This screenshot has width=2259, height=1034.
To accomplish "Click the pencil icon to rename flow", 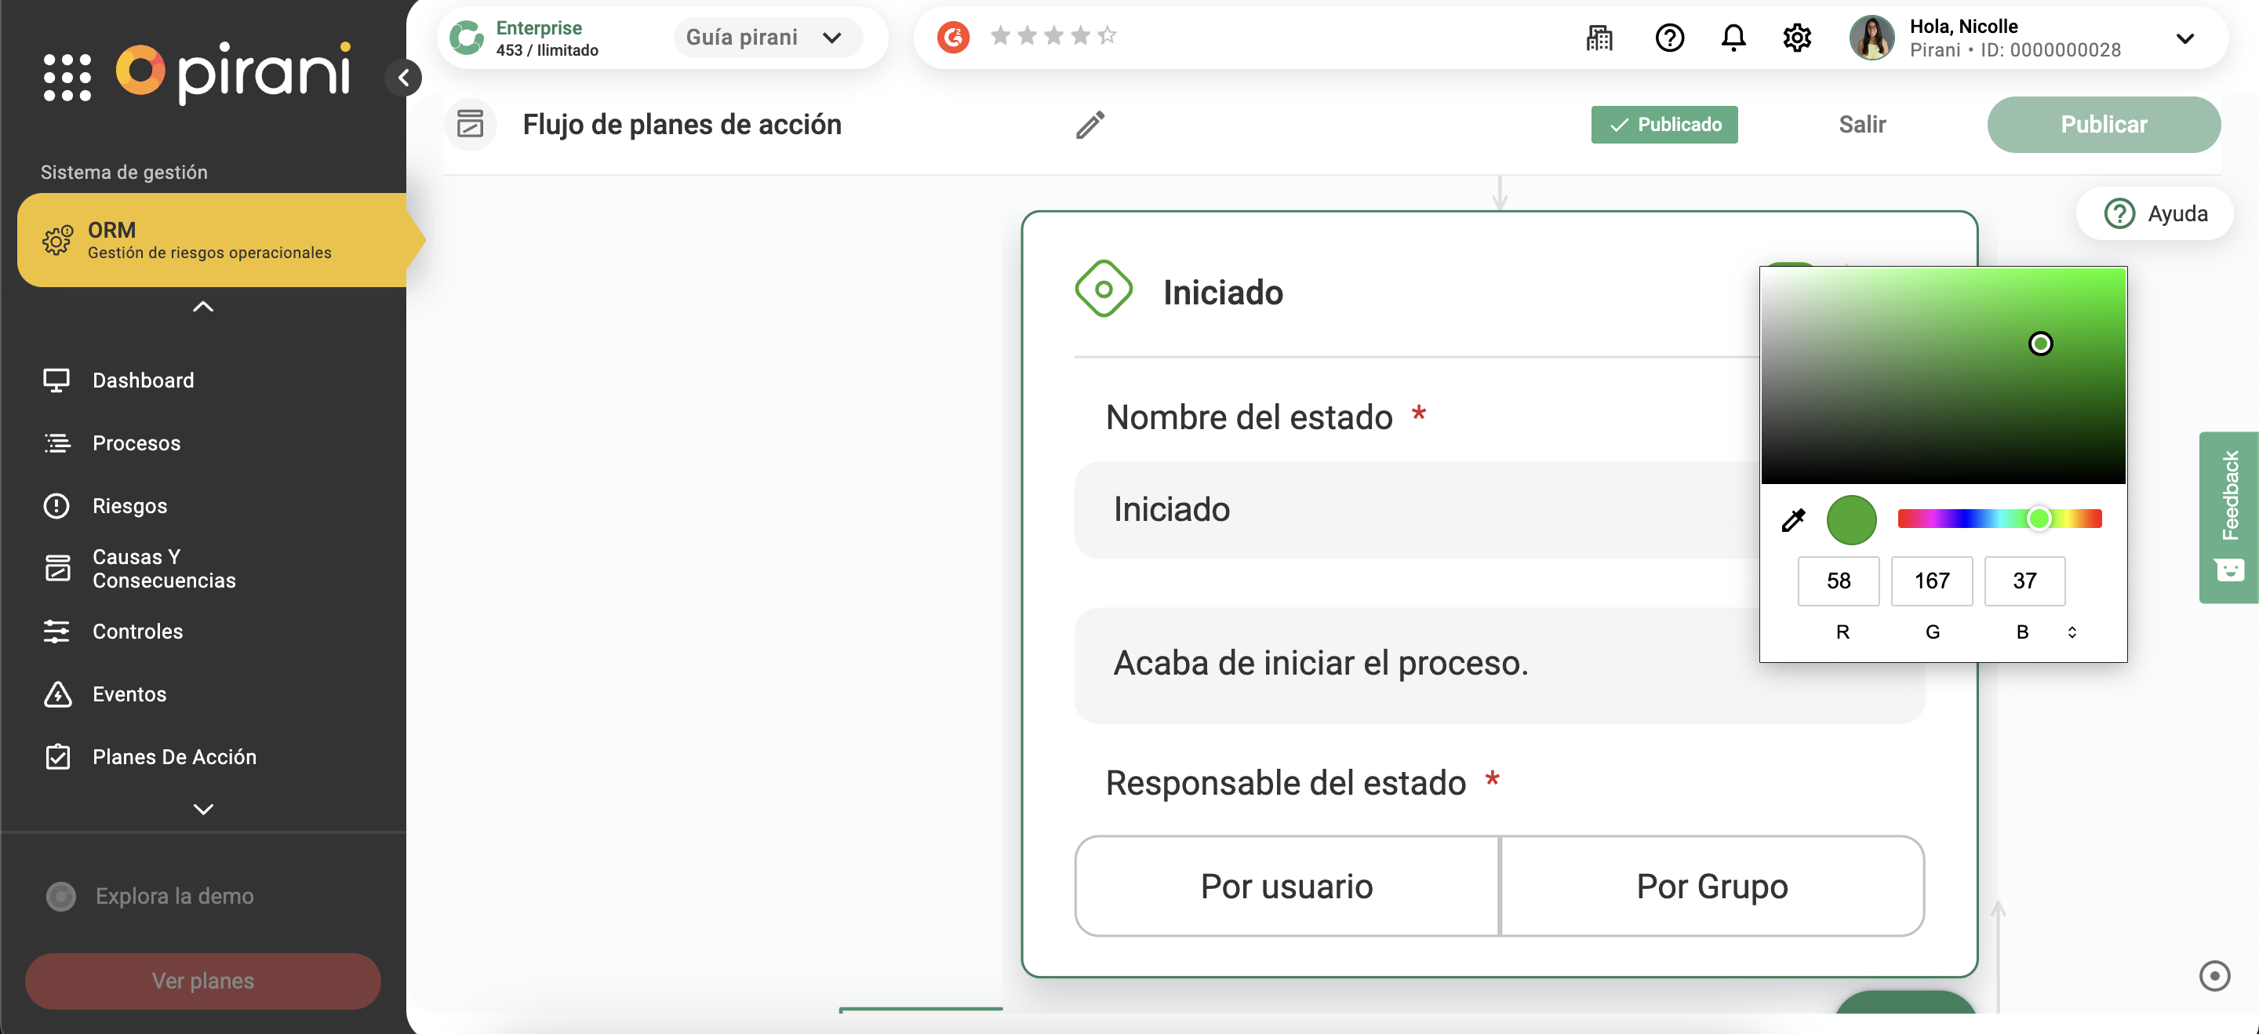I will pyautogui.click(x=1090, y=126).
